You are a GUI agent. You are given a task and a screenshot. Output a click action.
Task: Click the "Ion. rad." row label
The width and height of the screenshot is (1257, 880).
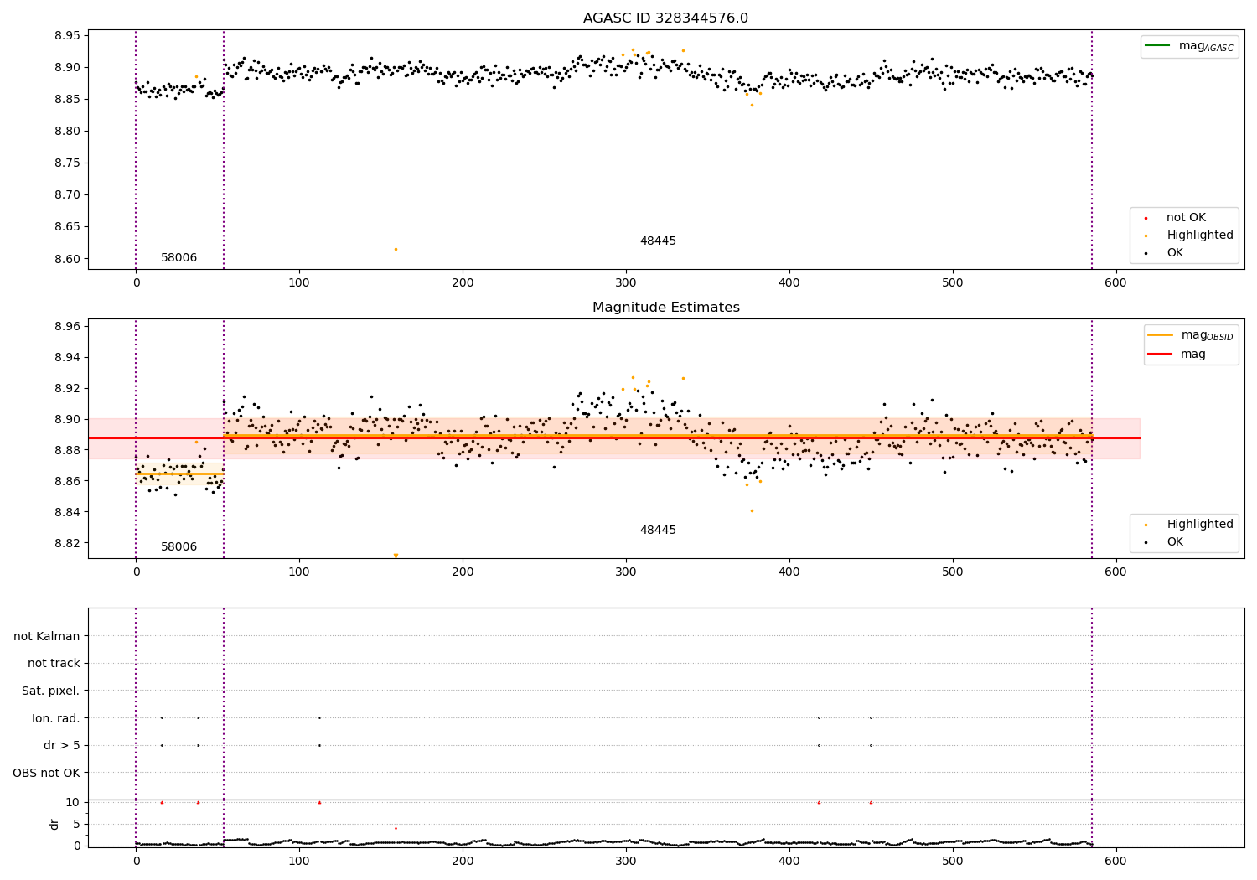56,718
